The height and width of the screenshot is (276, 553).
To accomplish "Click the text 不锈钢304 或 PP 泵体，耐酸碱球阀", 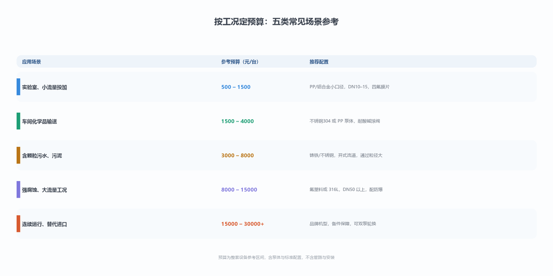I will coord(345,121).
